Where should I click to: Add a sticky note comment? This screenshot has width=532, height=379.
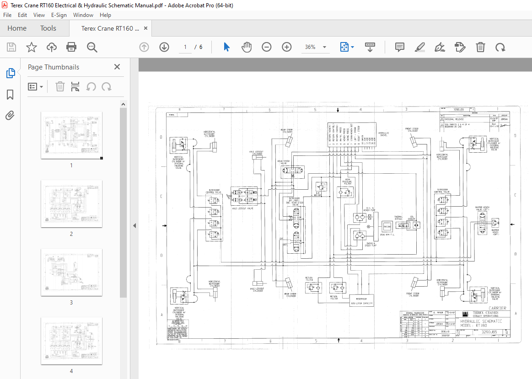[x=400, y=47]
